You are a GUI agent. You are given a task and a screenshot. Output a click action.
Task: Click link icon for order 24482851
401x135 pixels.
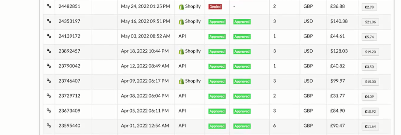pos(49,6)
